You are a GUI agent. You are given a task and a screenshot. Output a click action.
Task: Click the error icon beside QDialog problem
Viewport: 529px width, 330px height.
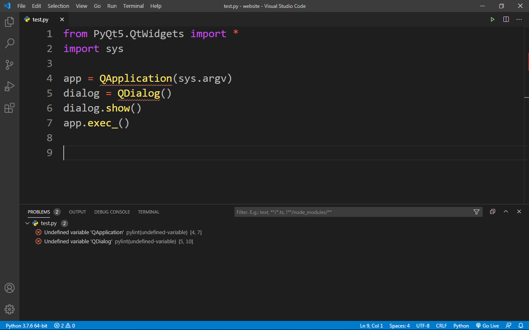[x=38, y=241]
